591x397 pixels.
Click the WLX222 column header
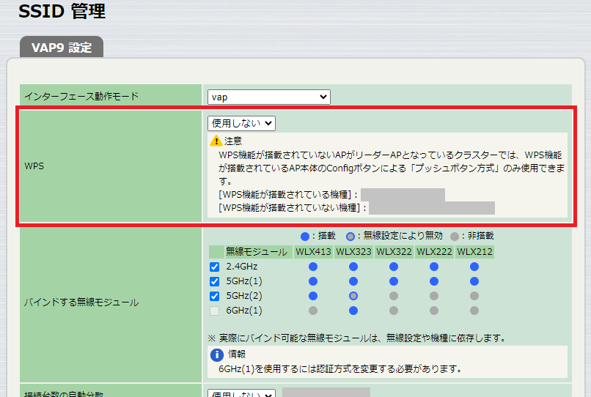pyautogui.click(x=434, y=252)
